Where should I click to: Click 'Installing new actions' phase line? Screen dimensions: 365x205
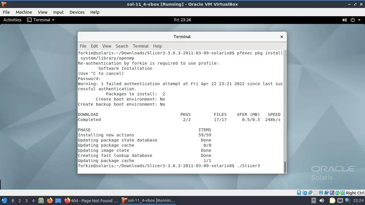[x=145, y=135]
